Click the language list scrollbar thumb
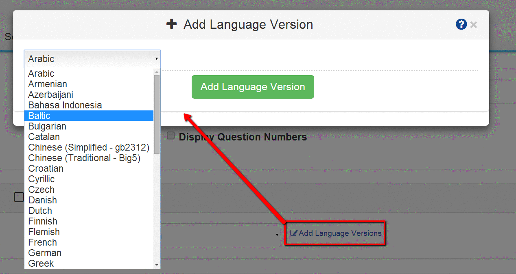 coord(157,114)
